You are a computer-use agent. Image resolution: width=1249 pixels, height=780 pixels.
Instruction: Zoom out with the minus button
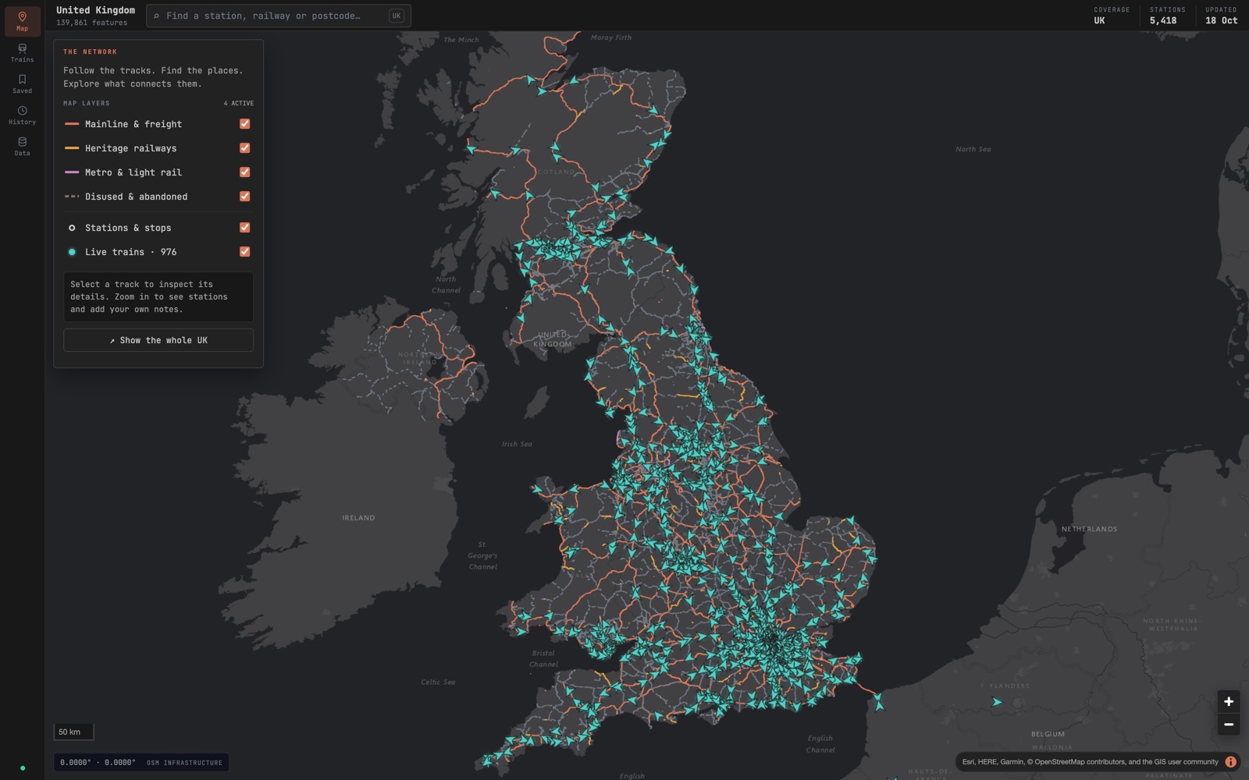pyautogui.click(x=1228, y=725)
